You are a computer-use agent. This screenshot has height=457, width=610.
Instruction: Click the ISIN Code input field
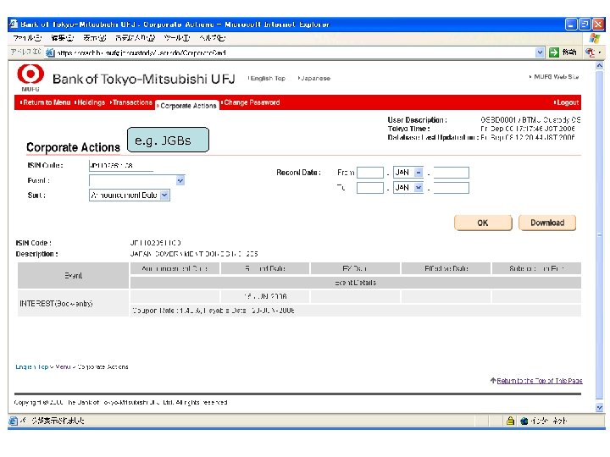[121, 166]
